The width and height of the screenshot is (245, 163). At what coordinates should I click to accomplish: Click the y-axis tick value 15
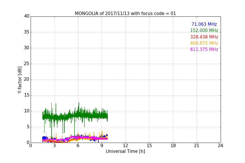tap(27, 95)
